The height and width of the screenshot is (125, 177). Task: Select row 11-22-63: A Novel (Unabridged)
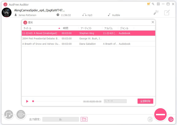[x=88, y=33]
